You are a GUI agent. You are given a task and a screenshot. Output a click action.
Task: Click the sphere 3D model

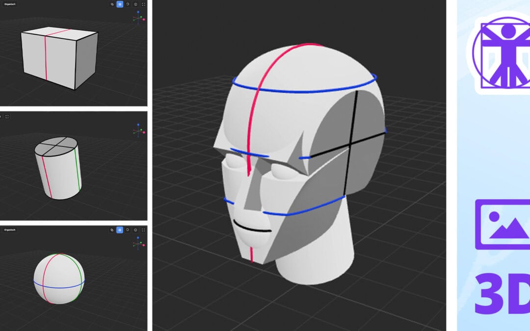(x=59, y=279)
